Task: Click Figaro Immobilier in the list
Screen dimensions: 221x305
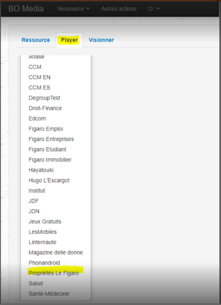Action: pos(50,160)
